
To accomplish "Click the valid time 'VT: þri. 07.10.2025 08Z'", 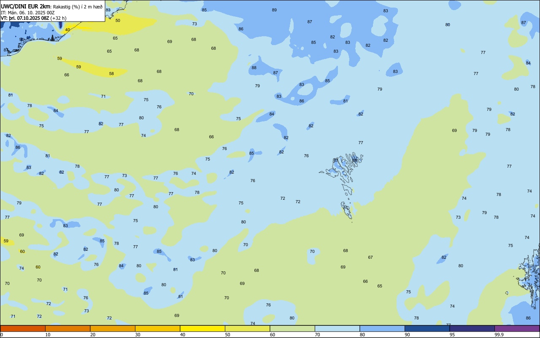I will pyautogui.click(x=25, y=18).
